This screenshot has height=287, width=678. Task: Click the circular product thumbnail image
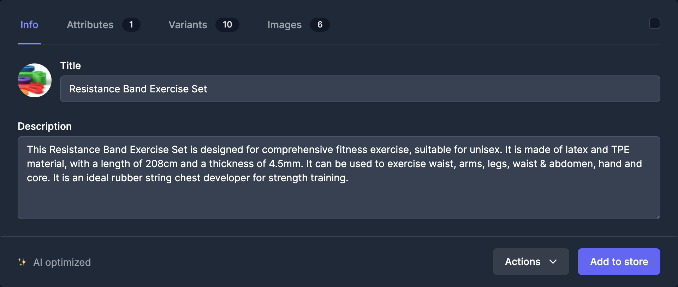click(x=34, y=80)
